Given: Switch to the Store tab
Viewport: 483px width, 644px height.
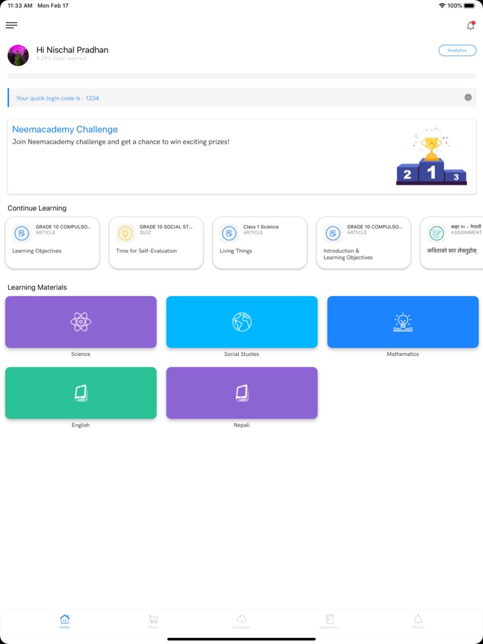Looking at the screenshot, I should 153,621.
